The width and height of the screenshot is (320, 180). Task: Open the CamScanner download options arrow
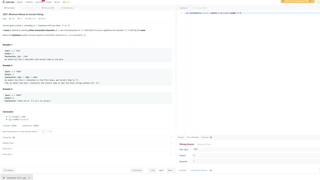click(x=29, y=178)
